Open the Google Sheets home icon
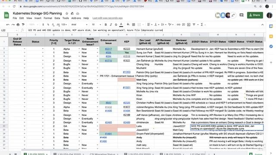Image resolution: width=276 pixels, height=155 pixels. pos(6,15)
